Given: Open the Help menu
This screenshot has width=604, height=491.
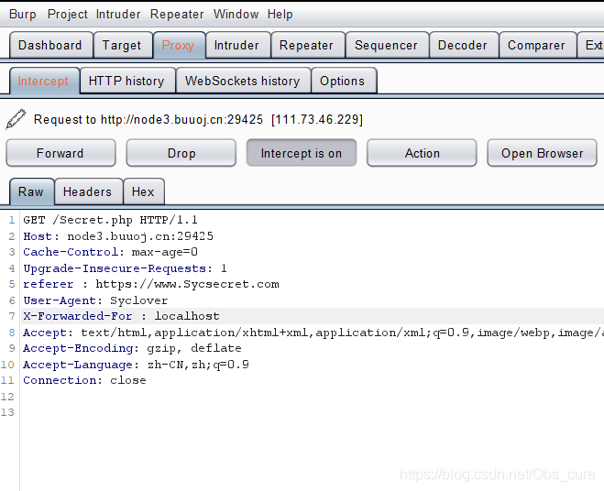Looking at the screenshot, I should click(x=280, y=14).
